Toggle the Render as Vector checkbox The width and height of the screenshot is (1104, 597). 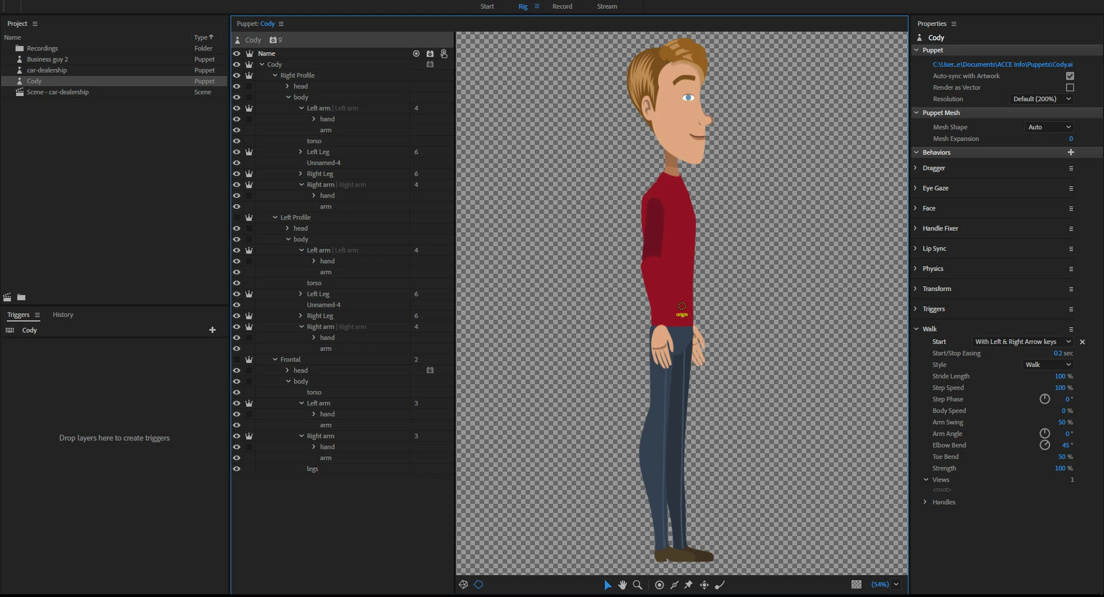click(1069, 87)
